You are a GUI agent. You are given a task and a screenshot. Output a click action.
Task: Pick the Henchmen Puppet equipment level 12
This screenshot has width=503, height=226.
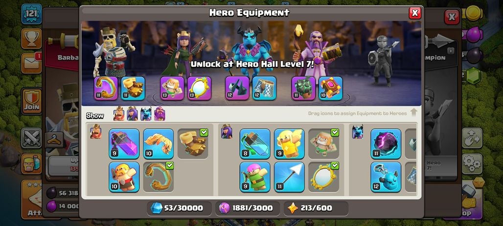click(386, 177)
